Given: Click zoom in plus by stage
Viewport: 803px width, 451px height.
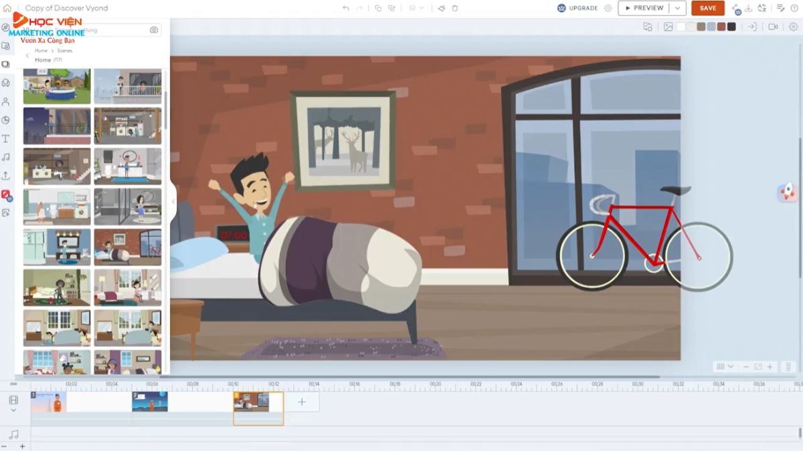Looking at the screenshot, I should (x=770, y=367).
